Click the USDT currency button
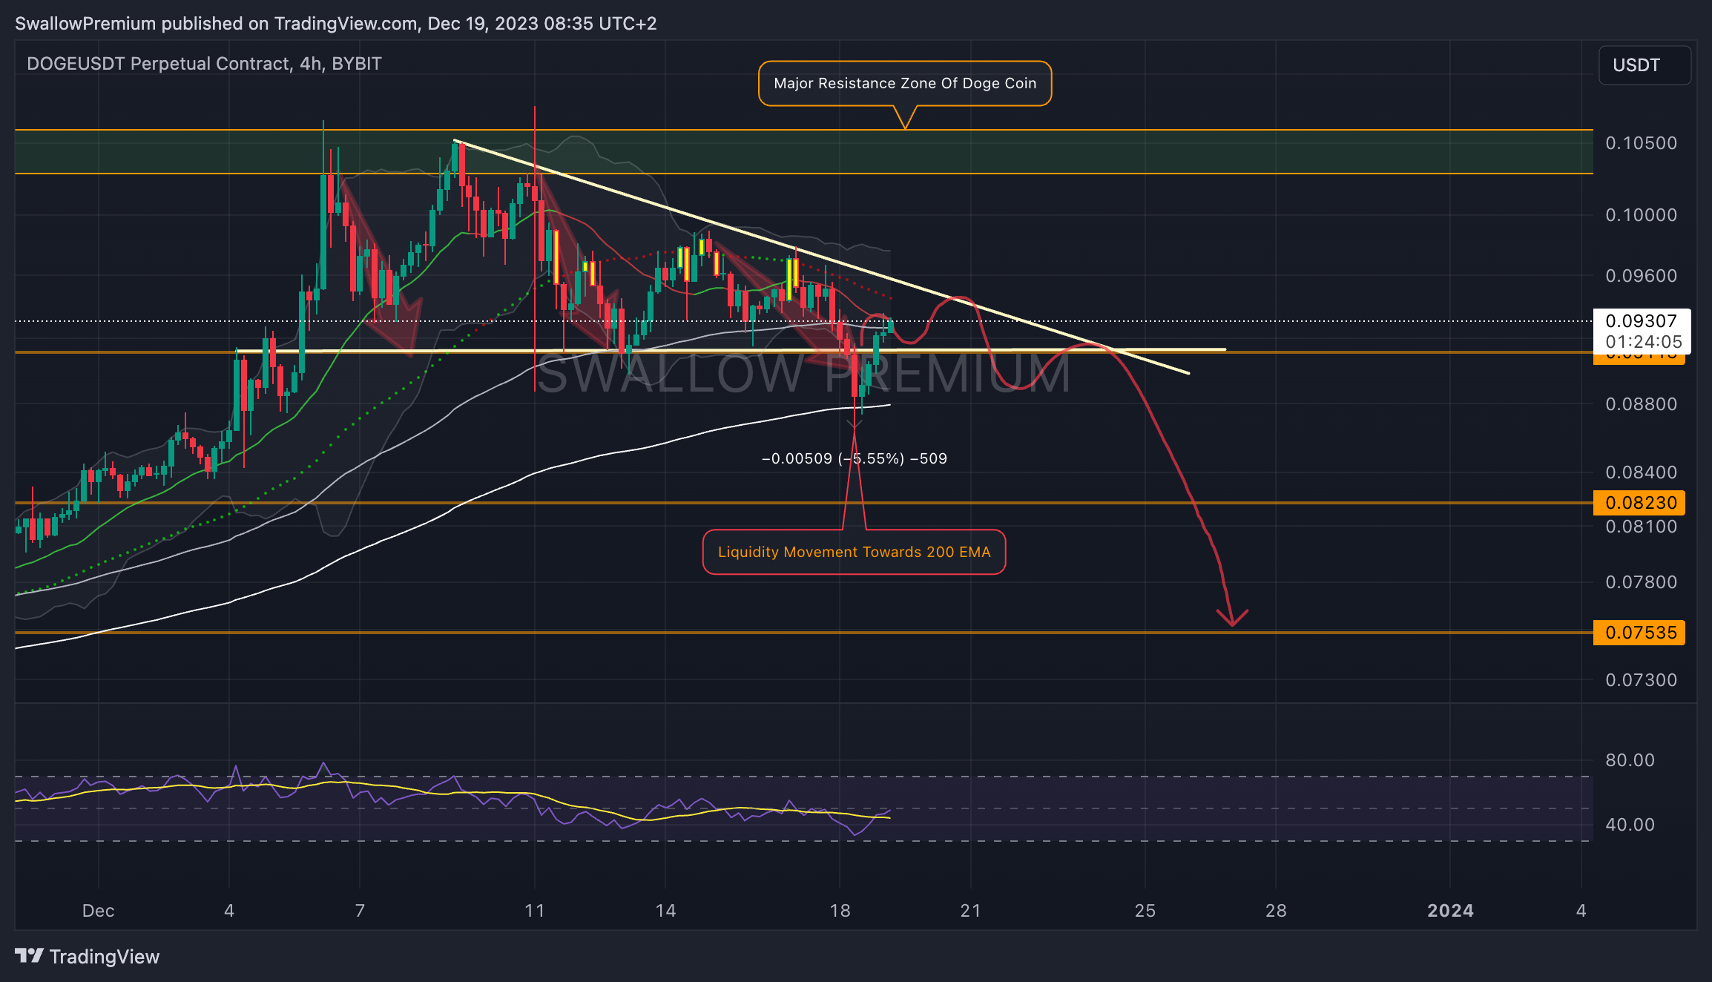Image resolution: width=1712 pixels, height=982 pixels. [1644, 65]
